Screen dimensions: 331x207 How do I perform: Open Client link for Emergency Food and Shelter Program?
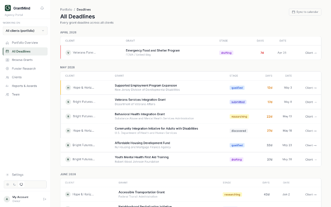311,53
